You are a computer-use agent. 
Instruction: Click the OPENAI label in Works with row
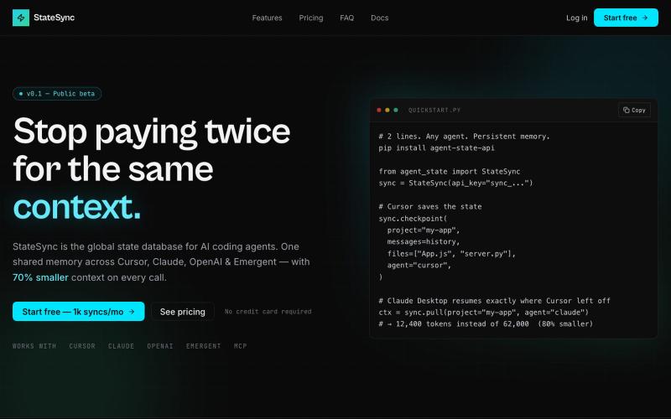tap(160, 346)
